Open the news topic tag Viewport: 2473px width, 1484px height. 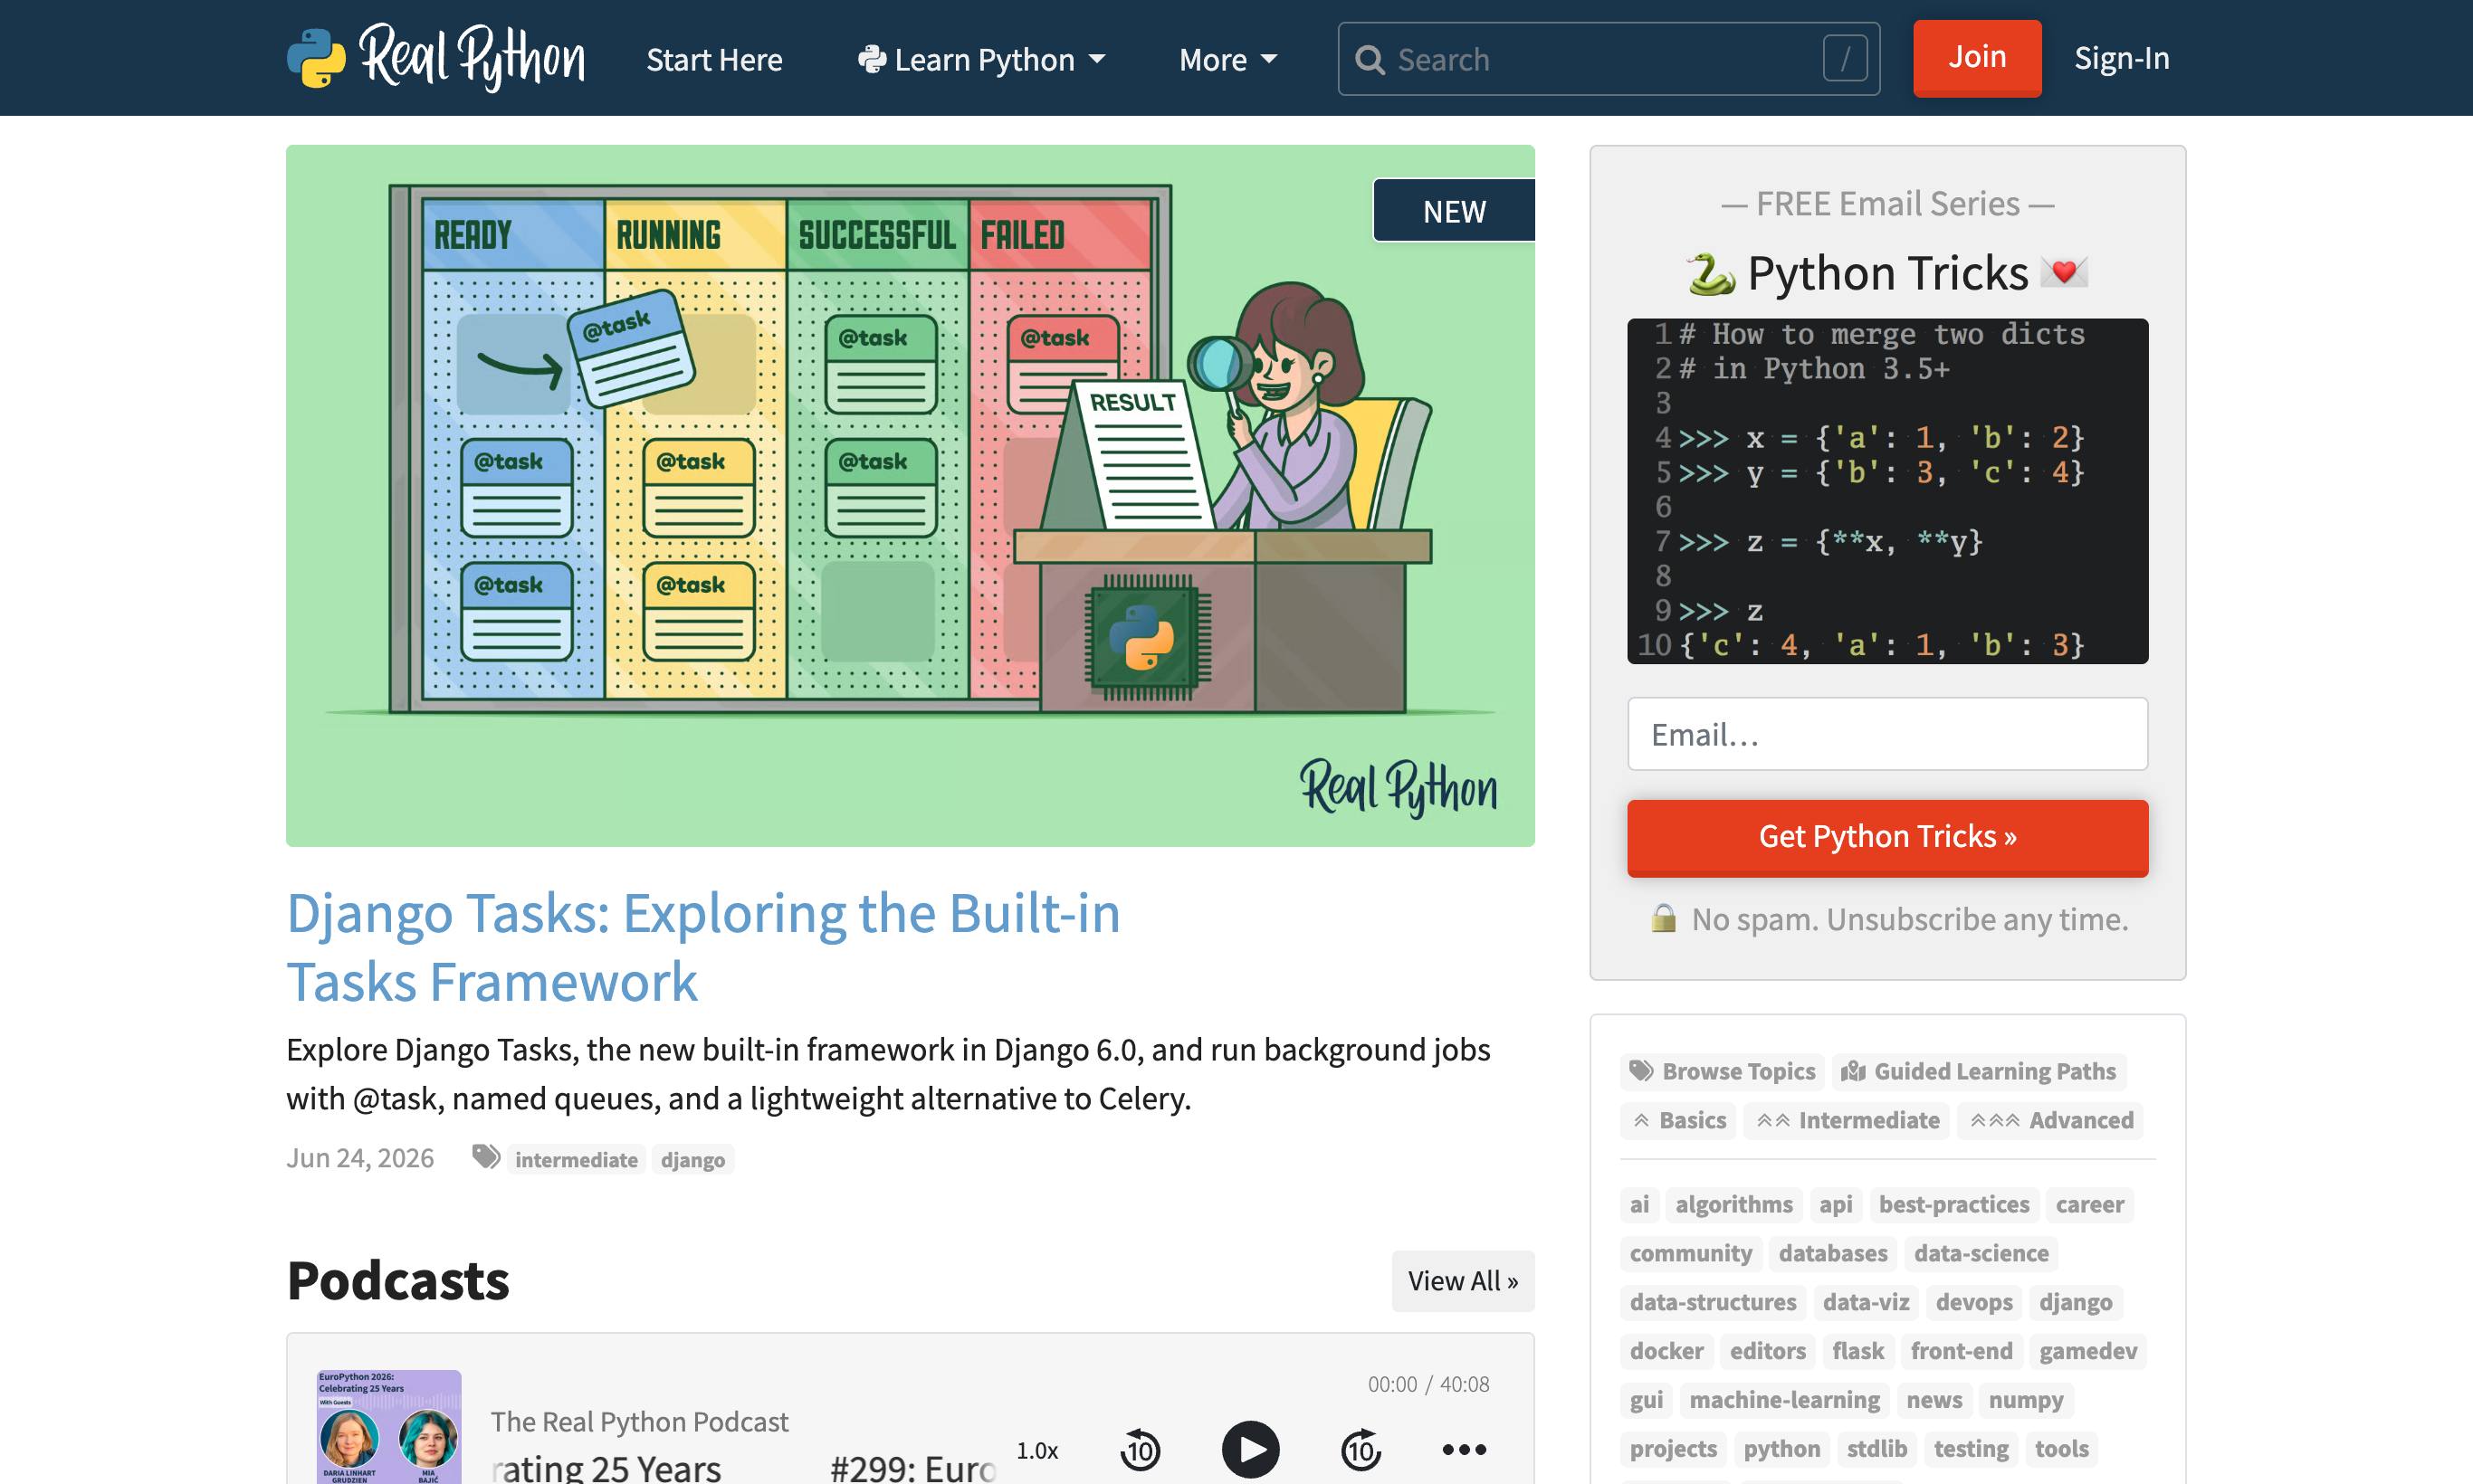(1933, 1400)
